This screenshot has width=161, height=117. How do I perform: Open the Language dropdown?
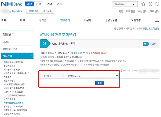pyautogui.click(x=125, y=4)
